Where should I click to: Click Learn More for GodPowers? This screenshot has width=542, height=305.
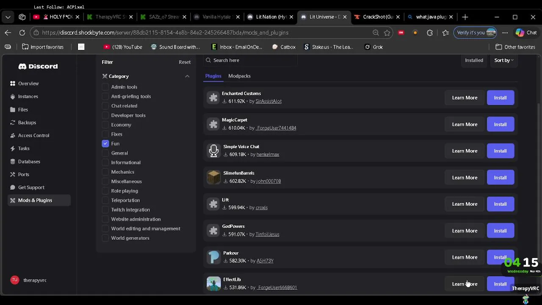pos(465,230)
